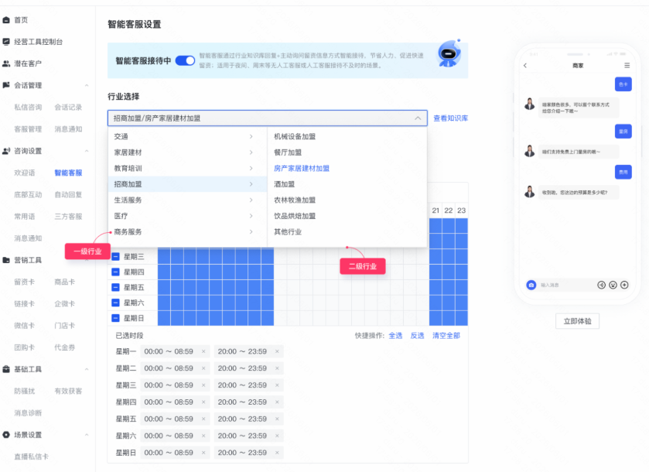Select 餐厅加盟 secondary industry
The height and width of the screenshot is (472, 649).
(x=288, y=152)
